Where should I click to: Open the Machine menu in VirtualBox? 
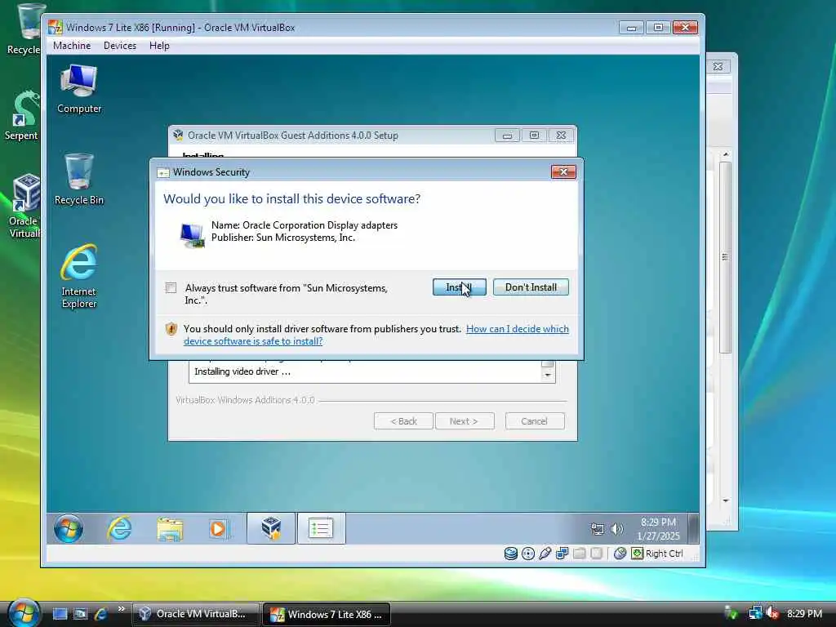(72, 46)
